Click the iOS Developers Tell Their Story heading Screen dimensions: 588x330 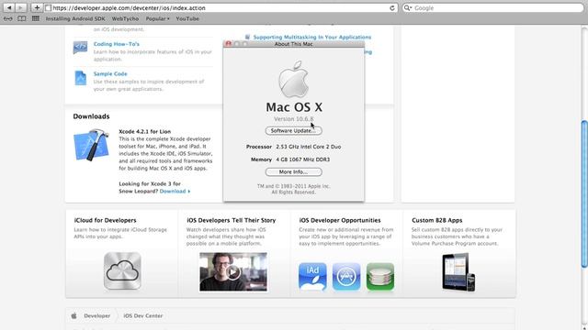pyautogui.click(x=231, y=220)
